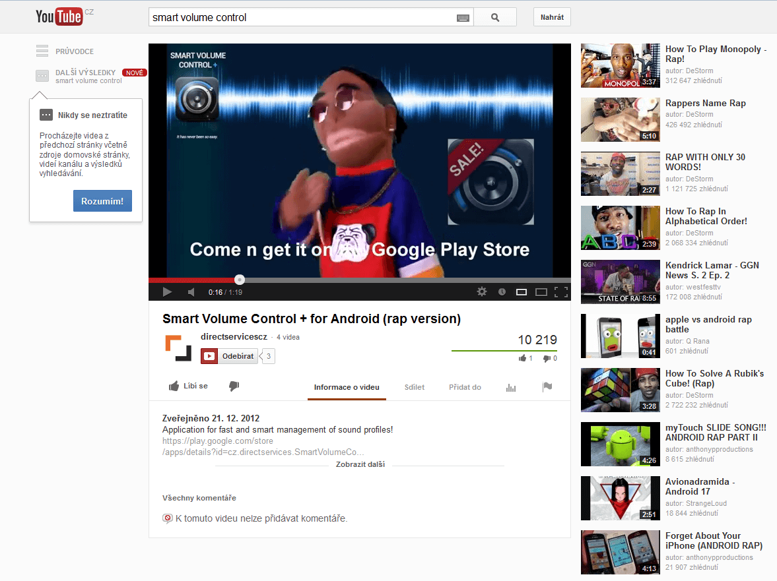Open myTouch SLIDE SONG Android Rap thumbnail
This screenshot has width=777, height=581.
point(621,444)
